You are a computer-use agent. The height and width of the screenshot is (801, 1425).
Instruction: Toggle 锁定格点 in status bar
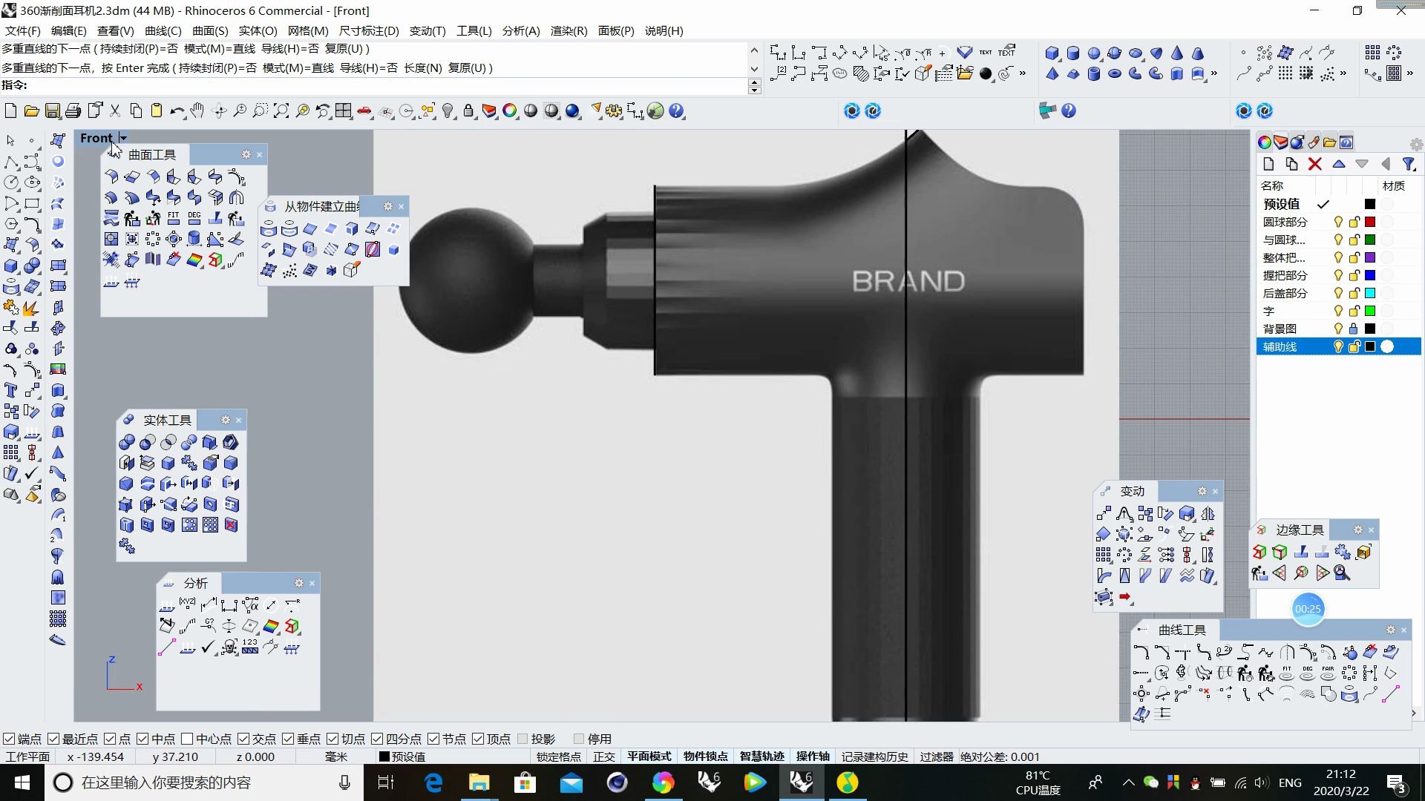[559, 756]
